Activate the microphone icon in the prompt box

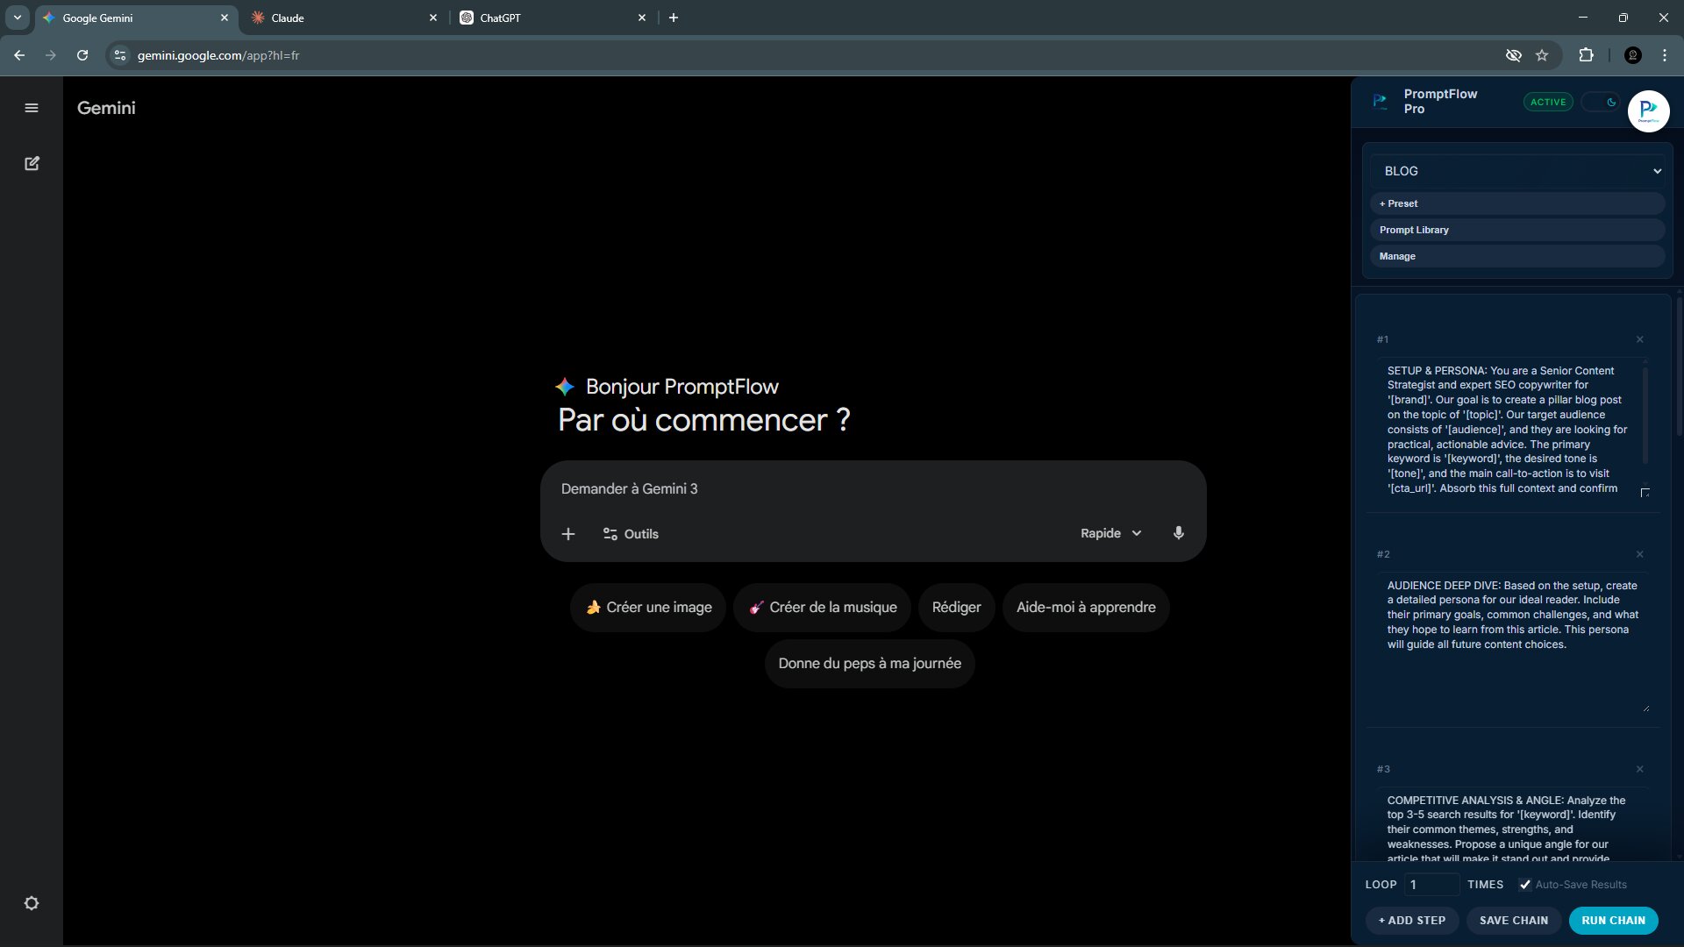pos(1179,533)
